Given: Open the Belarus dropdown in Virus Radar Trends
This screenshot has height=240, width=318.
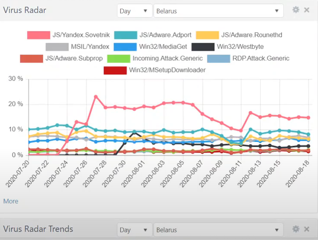Looking at the screenshot, I should coord(218,229).
